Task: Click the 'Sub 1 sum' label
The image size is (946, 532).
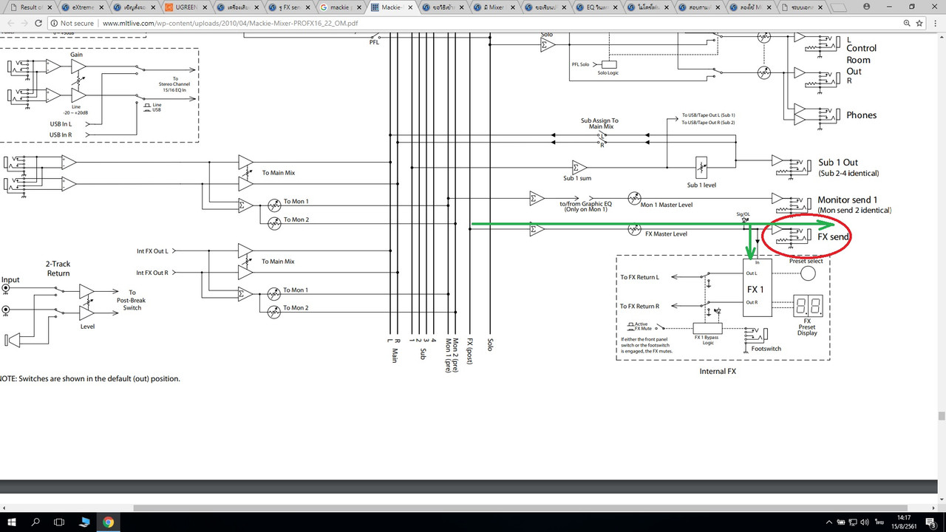Action: coord(577,179)
